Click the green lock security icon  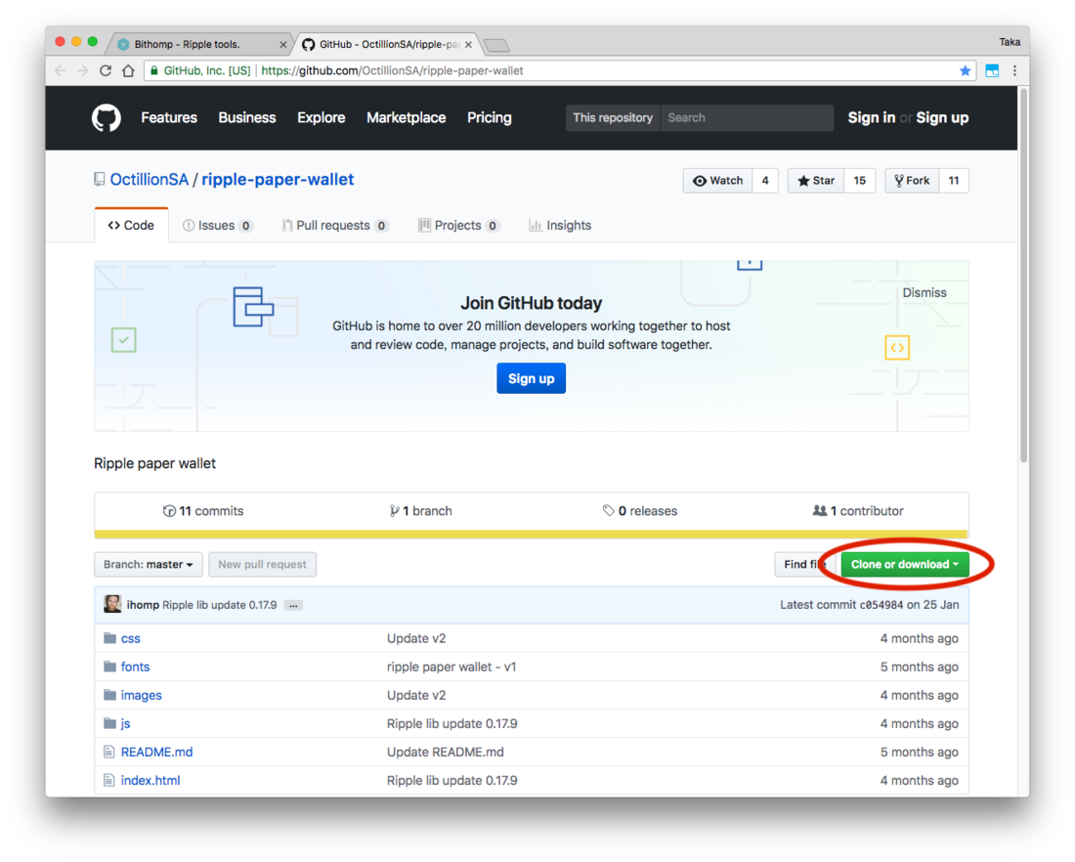tap(154, 70)
